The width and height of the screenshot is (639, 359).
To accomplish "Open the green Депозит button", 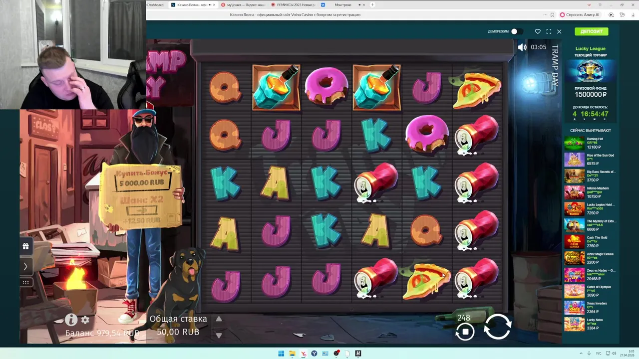I will [x=592, y=31].
